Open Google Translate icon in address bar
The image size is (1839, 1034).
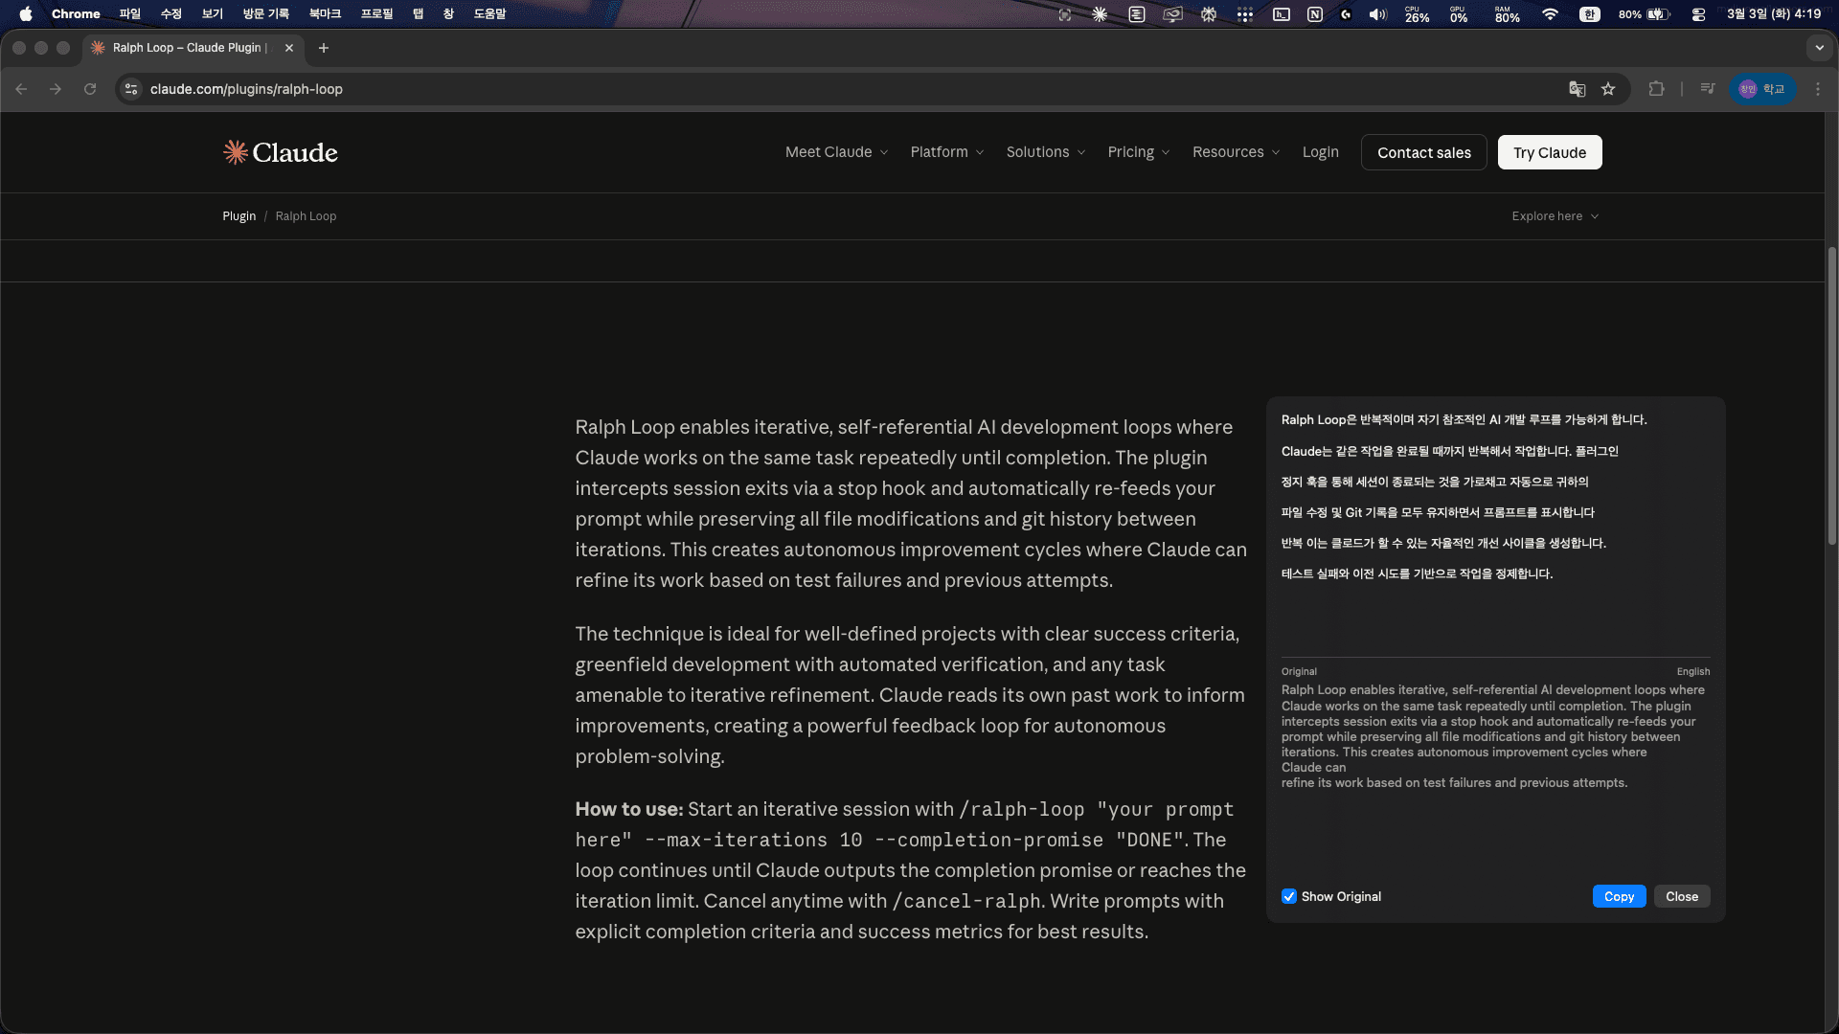tap(1577, 89)
